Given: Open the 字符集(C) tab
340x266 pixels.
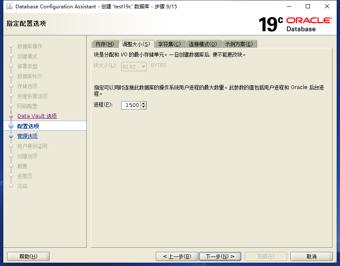Looking at the screenshot, I should pos(169,44).
